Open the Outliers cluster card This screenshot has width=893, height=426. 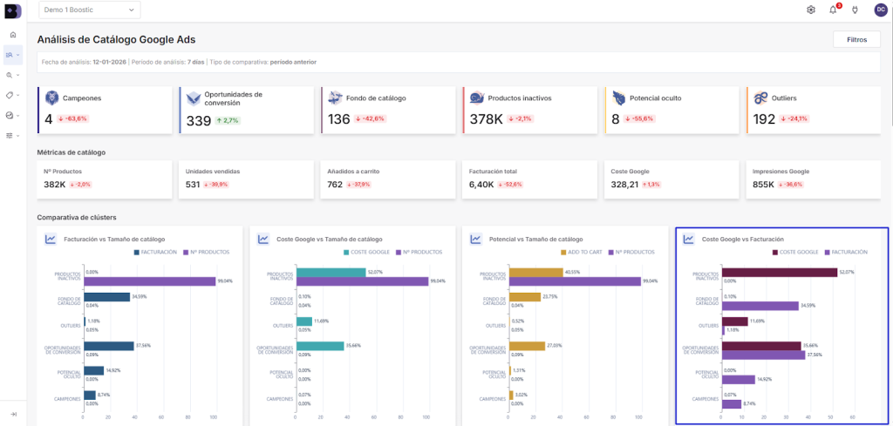click(814, 110)
